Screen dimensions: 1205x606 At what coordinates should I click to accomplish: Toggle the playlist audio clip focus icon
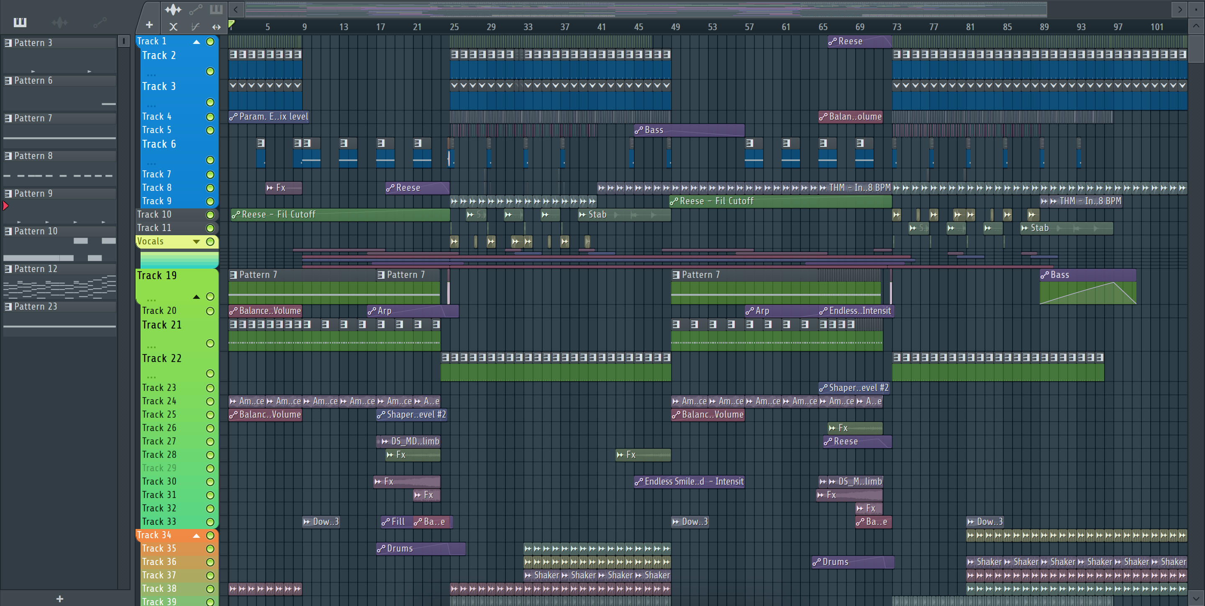pos(173,9)
